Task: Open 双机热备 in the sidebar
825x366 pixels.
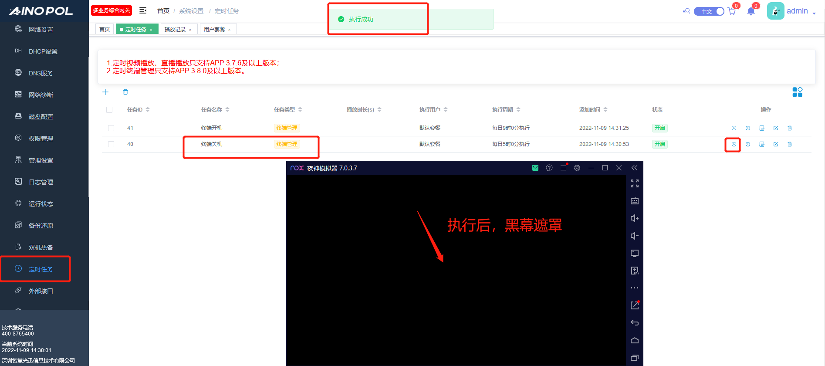Action: click(44, 247)
